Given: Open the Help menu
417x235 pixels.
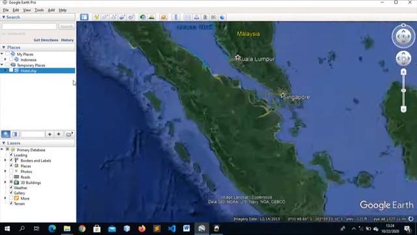Looking at the screenshot, I should (63, 10).
